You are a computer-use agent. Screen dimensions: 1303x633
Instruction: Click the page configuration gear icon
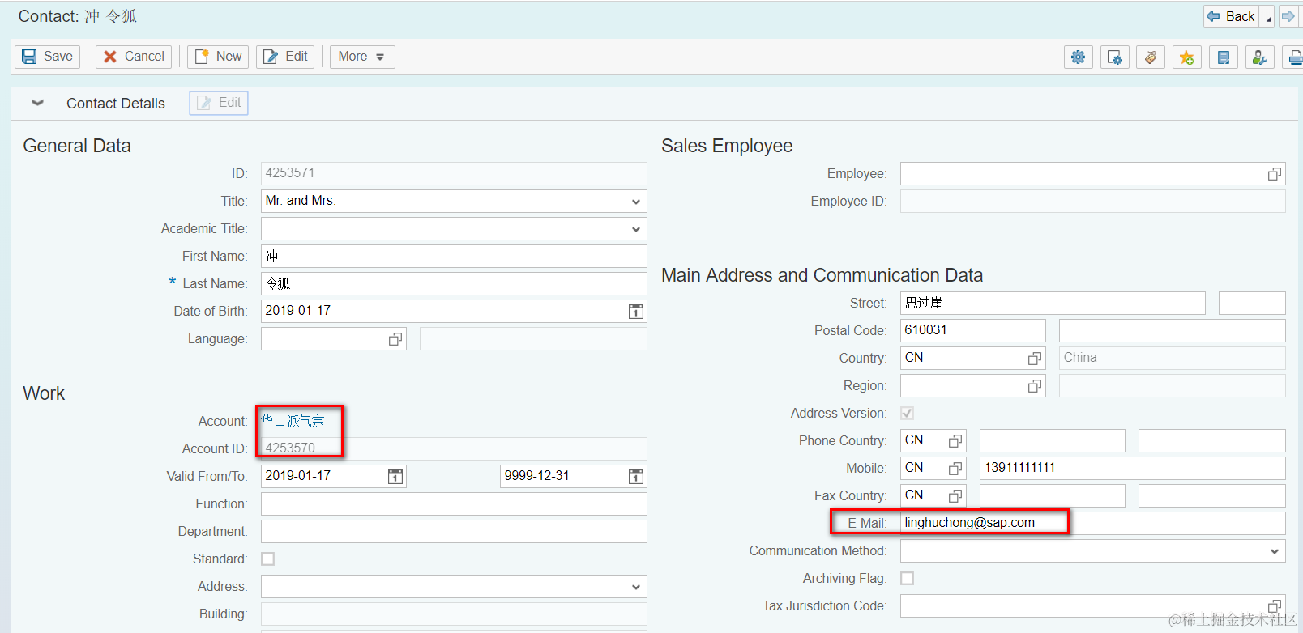click(1115, 57)
